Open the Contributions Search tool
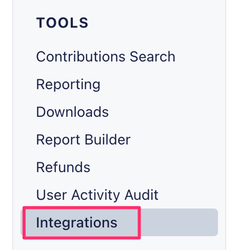The image size is (239, 250). pyautogui.click(x=106, y=57)
